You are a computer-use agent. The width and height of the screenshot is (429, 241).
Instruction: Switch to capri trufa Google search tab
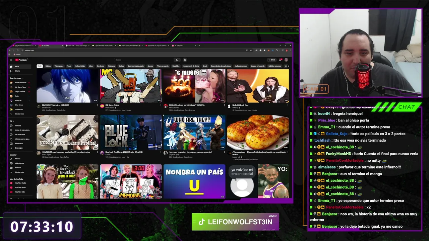pos(78,46)
